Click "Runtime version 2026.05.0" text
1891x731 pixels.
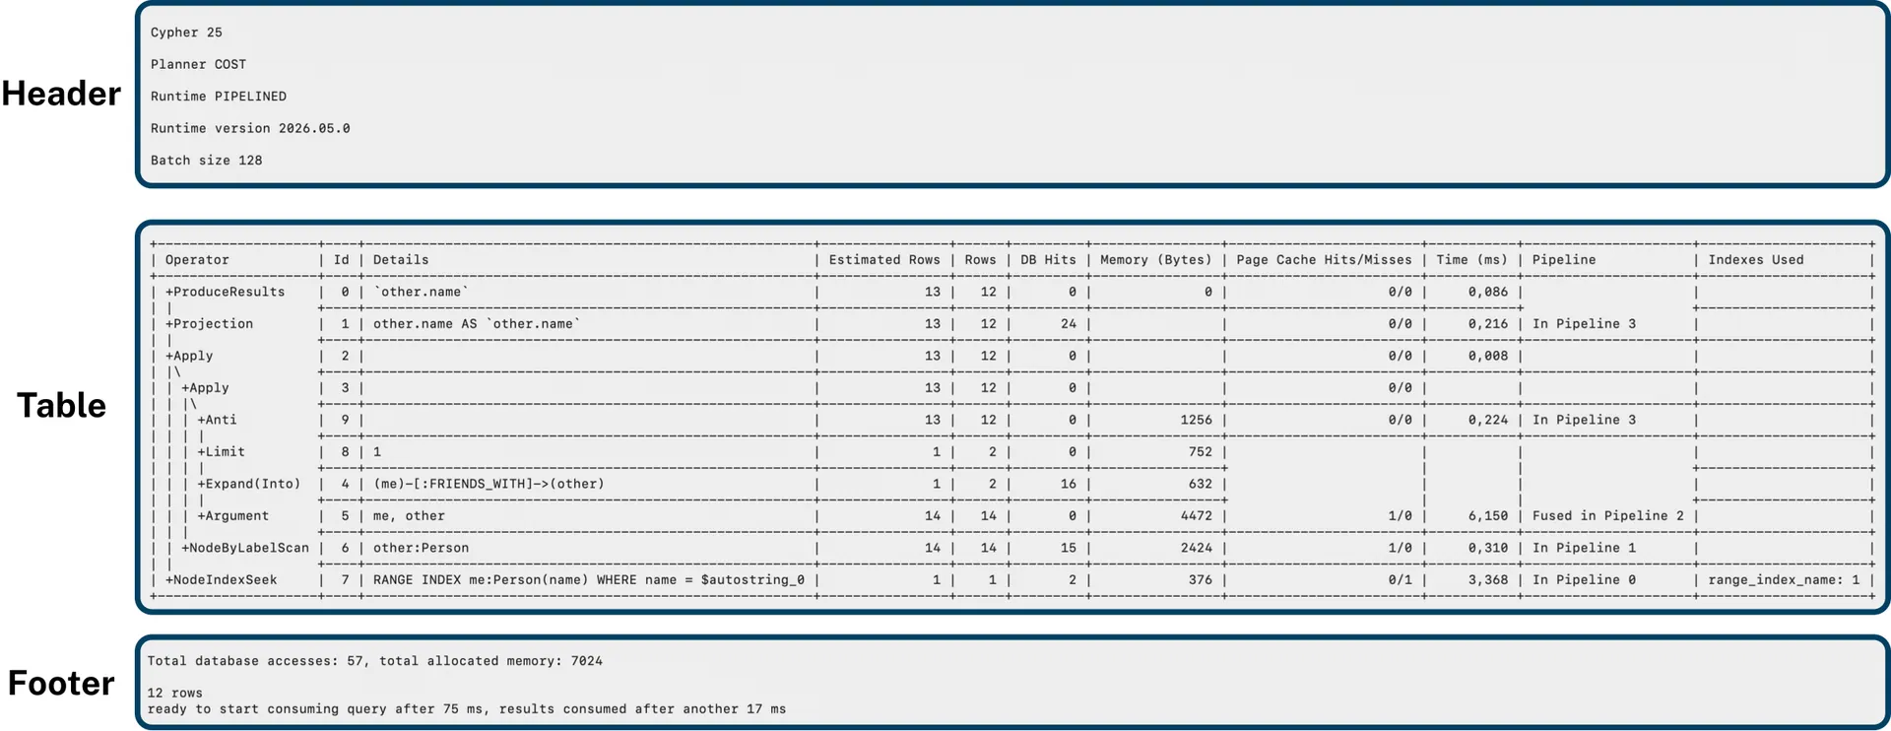pos(250,128)
